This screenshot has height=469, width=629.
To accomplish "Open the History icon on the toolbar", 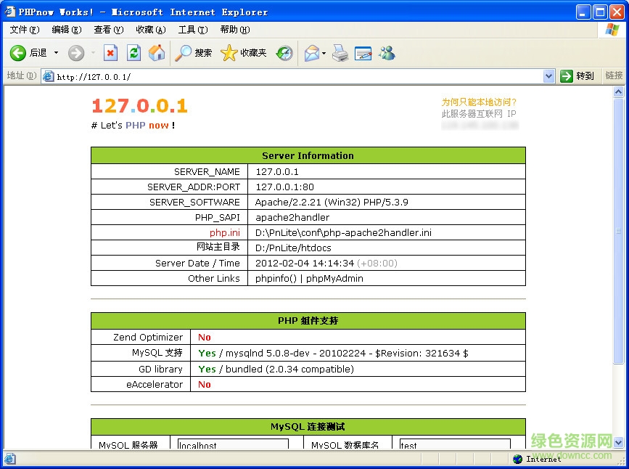I will pyautogui.click(x=284, y=52).
